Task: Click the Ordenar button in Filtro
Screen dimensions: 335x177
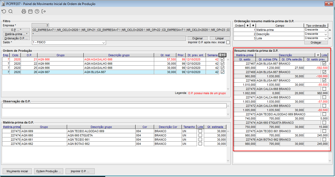Action: click(198, 38)
